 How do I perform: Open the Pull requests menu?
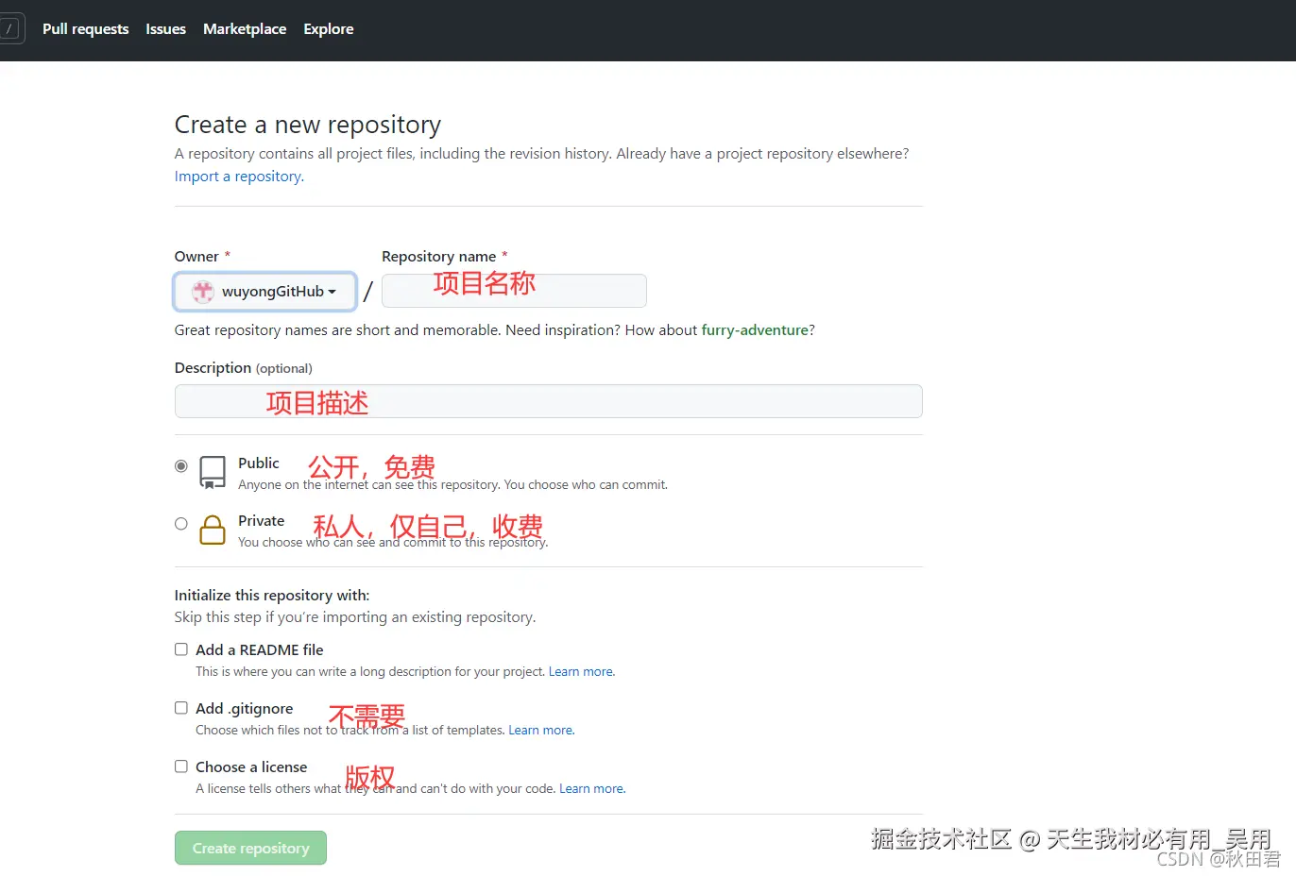pyautogui.click(x=85, y=28)
